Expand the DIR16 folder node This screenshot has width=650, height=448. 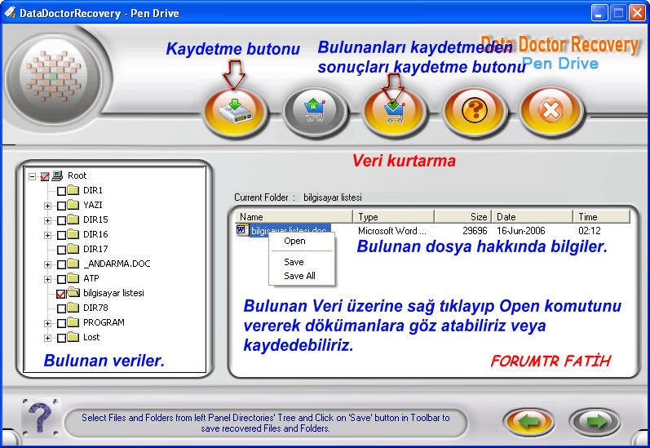[x=47, y=235]
